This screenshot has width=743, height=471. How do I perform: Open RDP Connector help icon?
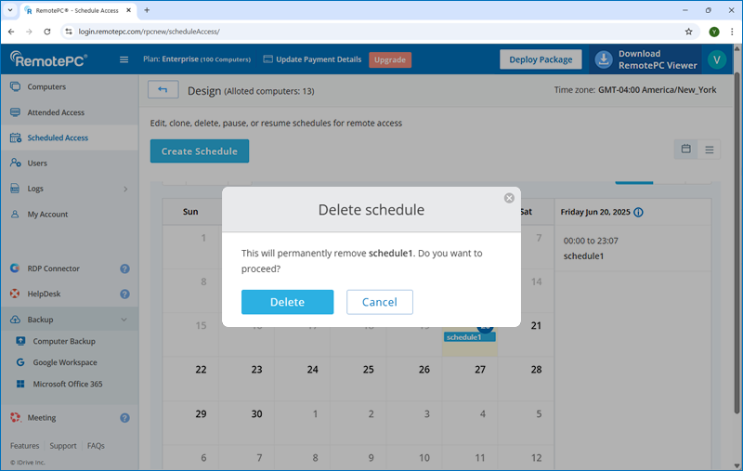point(124,268)
